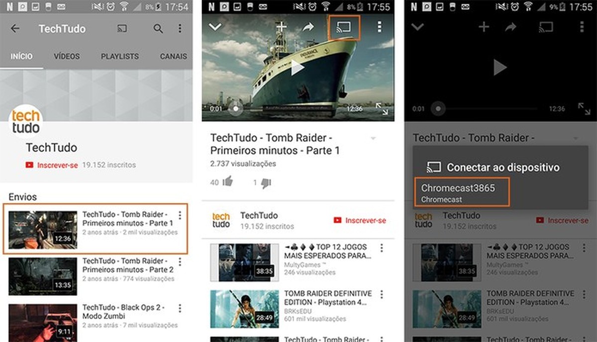Screen dimensions: 597x342
Task: Tap the back arrow to leave TechTudo channel
Action: [x=15, y=29]
